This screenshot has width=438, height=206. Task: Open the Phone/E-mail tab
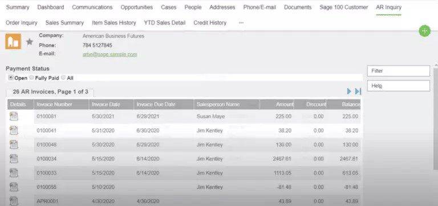click(x=259, y=7)
